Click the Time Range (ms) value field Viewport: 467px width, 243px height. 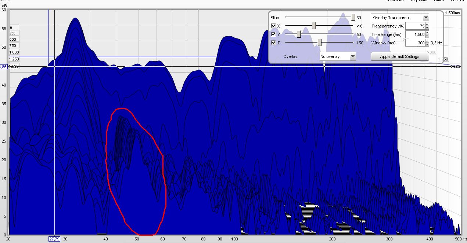click(x=415, y=34)
